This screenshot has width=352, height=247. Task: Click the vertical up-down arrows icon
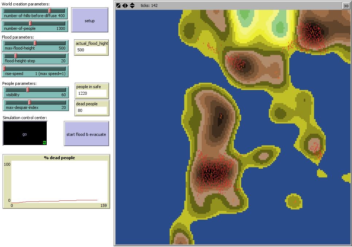coord(132,5)
